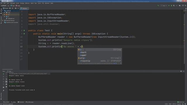Hide the Run panel with minus icon

point(183,71)
